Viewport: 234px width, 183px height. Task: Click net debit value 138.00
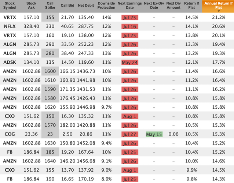[86, 35]
